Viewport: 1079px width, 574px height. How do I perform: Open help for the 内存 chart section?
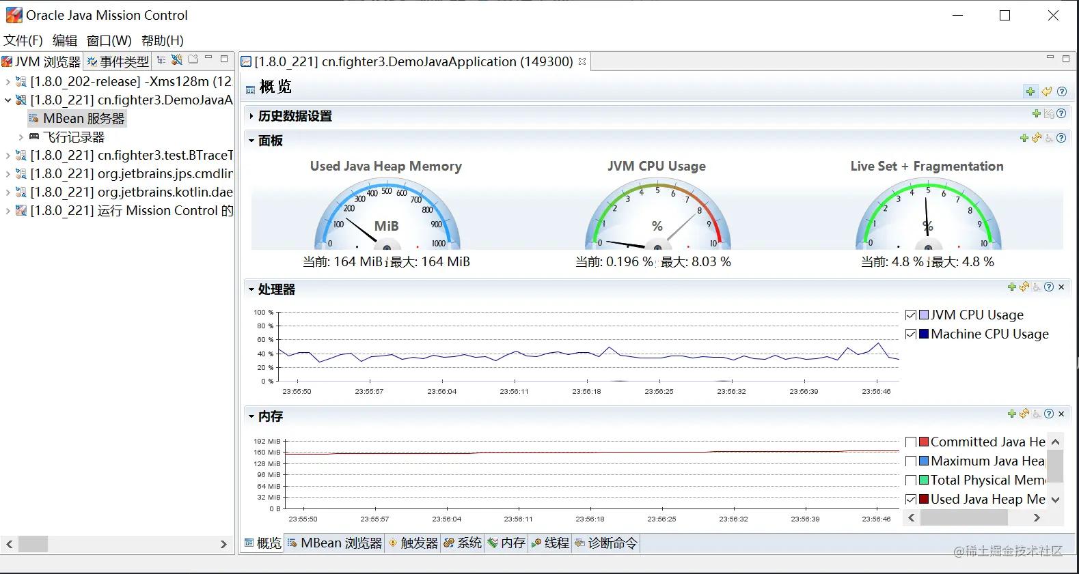point(1049,414)
